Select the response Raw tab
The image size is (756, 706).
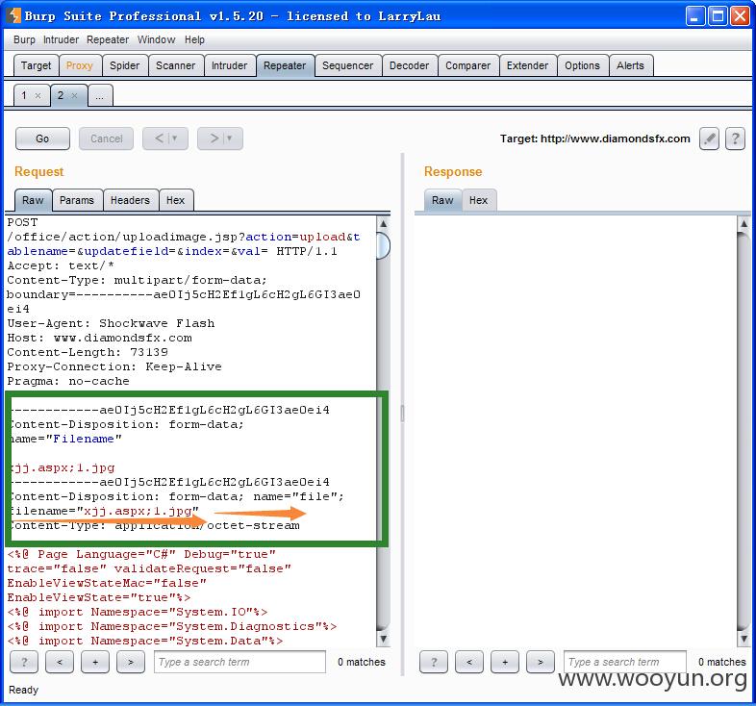pos(442,200)
